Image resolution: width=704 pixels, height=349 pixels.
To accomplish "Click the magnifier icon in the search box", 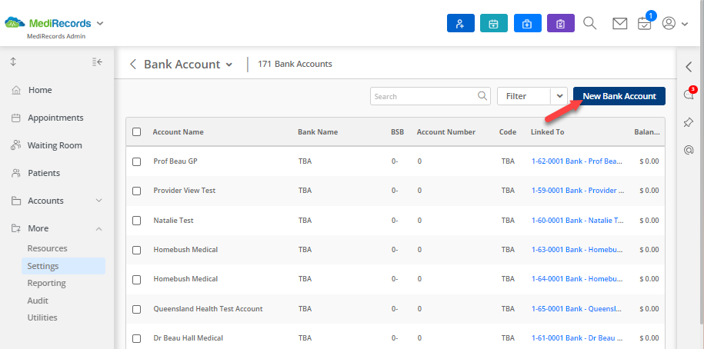I will pyautogui.click(x=482, y=95).
